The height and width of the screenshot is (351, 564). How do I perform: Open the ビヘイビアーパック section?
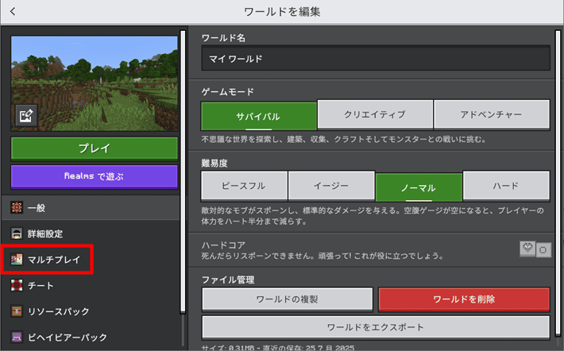(x=91, y=337)
